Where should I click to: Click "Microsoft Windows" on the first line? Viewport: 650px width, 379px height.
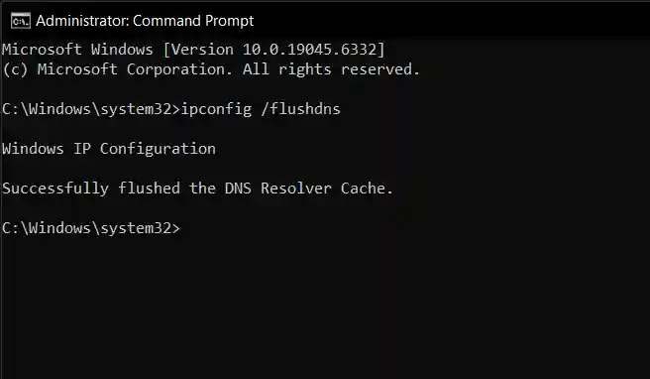pyautogui.click(x=77, y=50)
